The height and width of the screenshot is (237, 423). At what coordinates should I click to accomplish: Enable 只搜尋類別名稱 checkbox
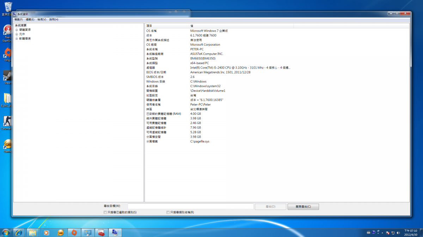(168, 212)
